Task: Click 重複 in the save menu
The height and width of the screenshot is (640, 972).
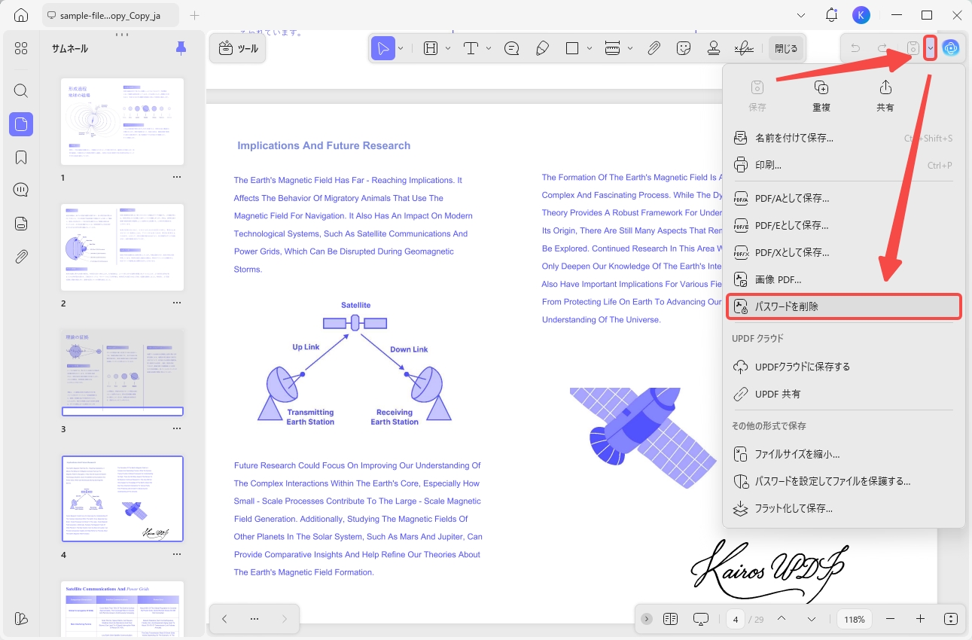Action: (821, 96)
